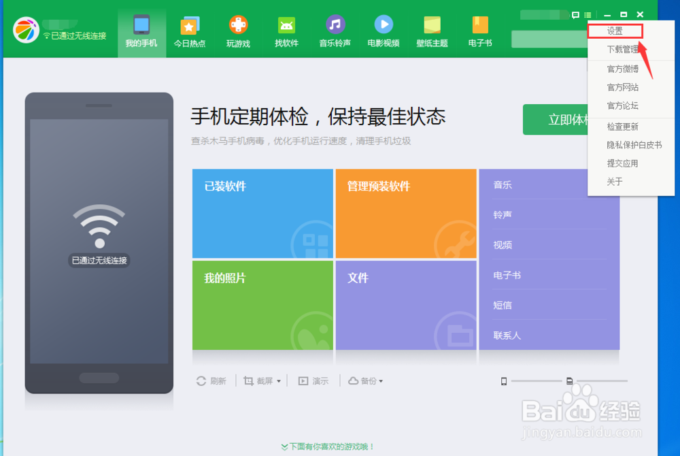680x456 pixels.
Task: Click the feedback chat bubble icon
Action: [575, 15]
